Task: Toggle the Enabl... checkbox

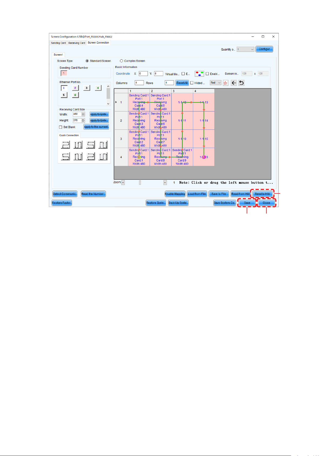Action: pos(207,74)
